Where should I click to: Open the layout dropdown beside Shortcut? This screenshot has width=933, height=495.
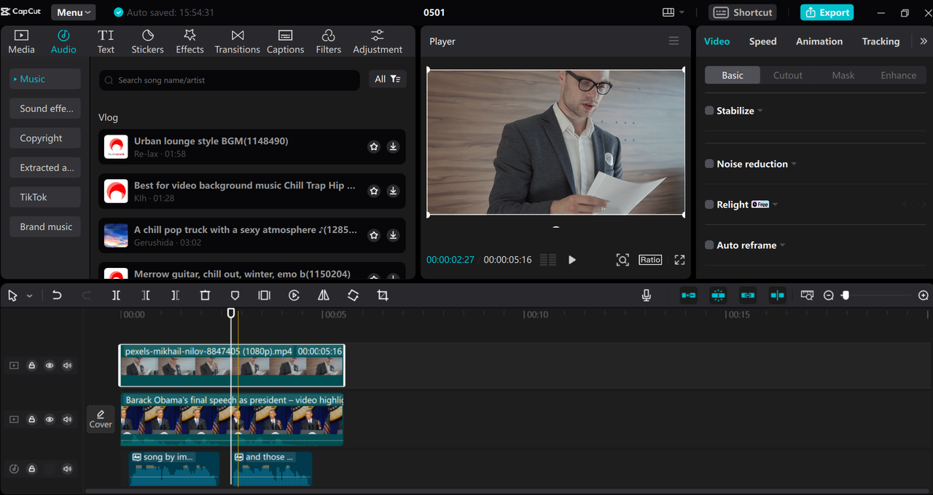(673, 12)
